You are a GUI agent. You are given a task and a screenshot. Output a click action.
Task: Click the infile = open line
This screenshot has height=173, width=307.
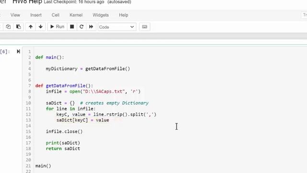coord(93,91)
